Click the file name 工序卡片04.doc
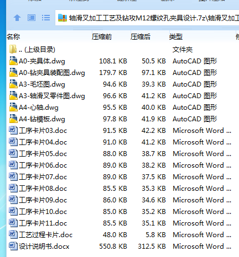 coord(43,142)
